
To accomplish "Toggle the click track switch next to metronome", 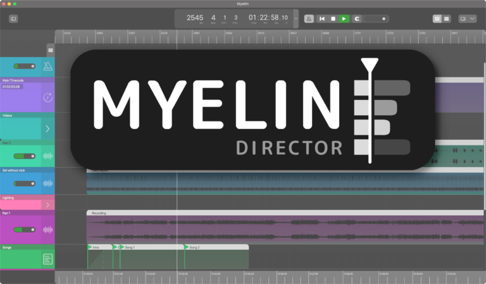I will point(25,66).
